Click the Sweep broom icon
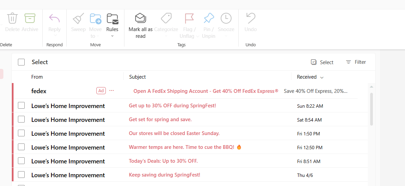The height and width of the screenshot is (186, 405). click(78, 18)
